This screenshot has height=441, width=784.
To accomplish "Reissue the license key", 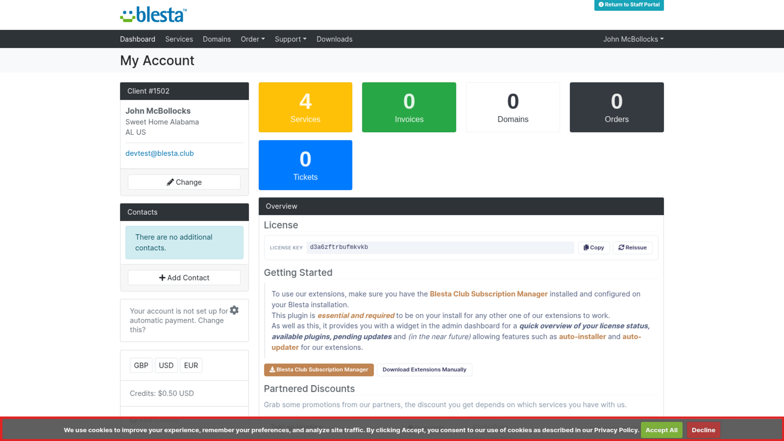I will click(633, 247).
